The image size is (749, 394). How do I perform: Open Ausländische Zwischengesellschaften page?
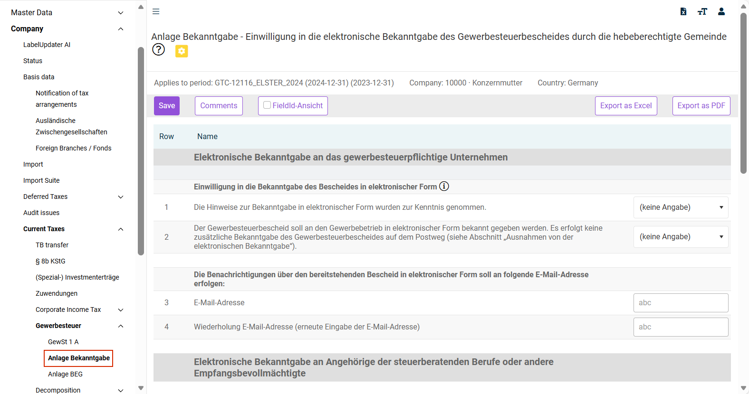(x=71, y=126)
